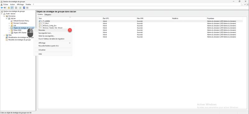The height and width of the screenshot is (114, 249).
Task: Select Résultats de stratégie de groupe
Action: (19, 40)
